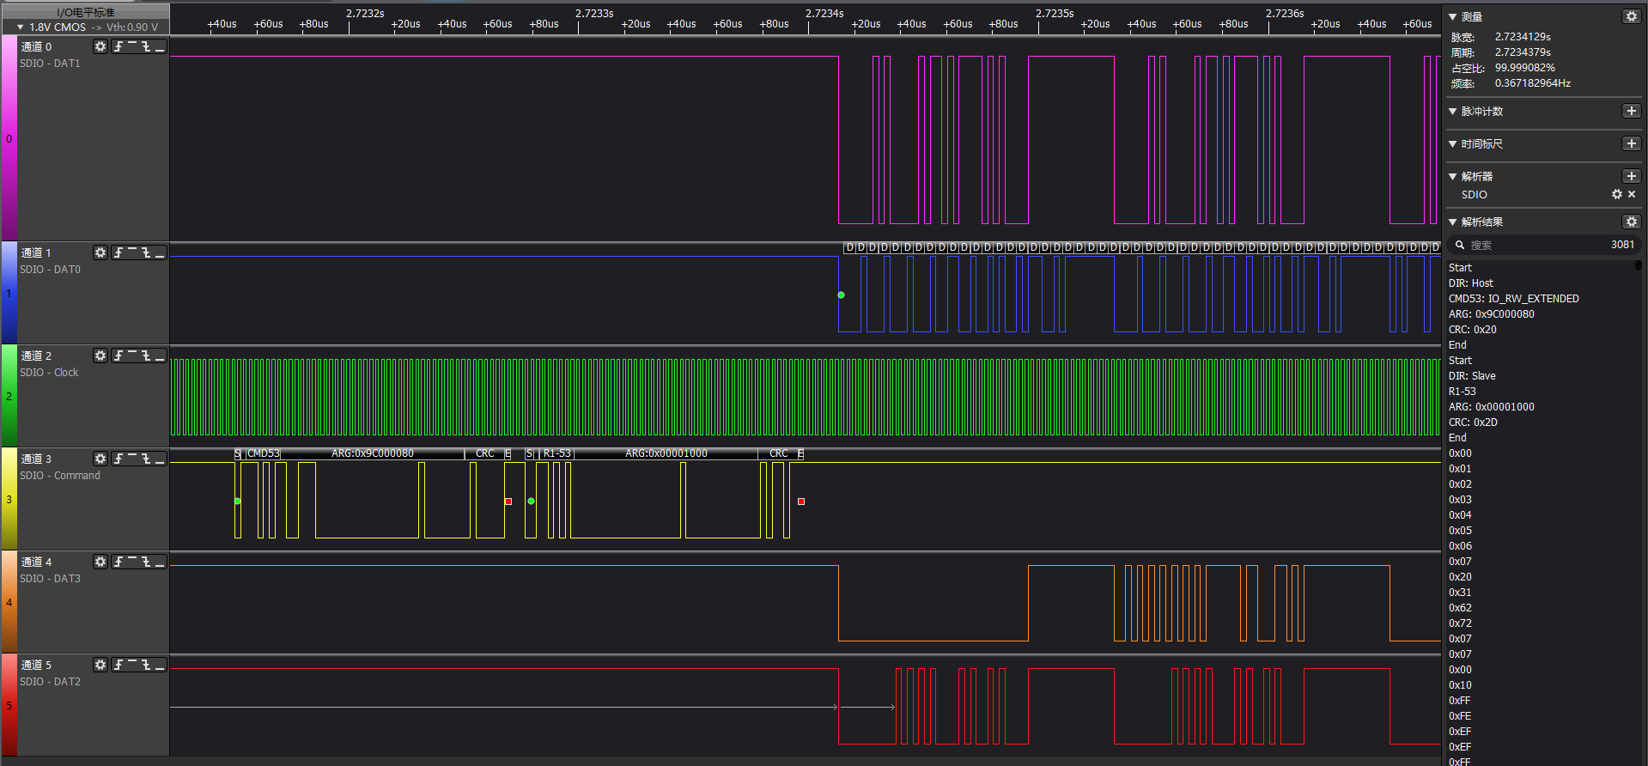The height and width of the screenshot is (766, 1648).
Task: Set rising edge trigger on 通道 1
Action: (x=119, y=252)
